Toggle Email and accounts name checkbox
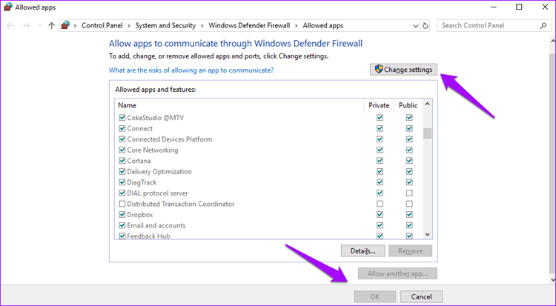 click(x=122, y=225)
